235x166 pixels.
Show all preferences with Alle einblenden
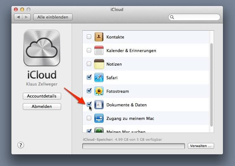53,17
